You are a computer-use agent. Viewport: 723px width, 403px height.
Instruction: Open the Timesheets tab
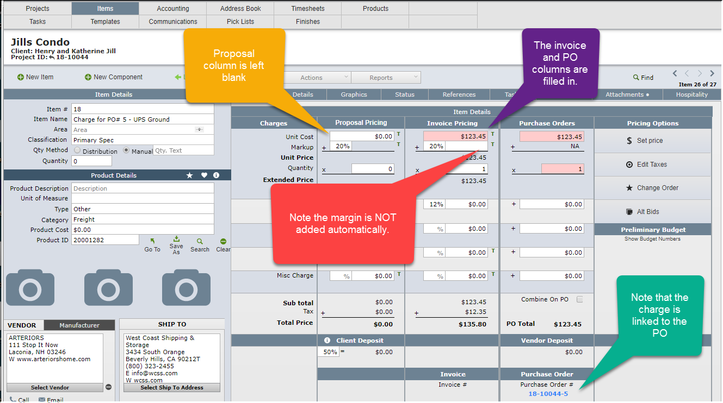click(x=308, y=9)
